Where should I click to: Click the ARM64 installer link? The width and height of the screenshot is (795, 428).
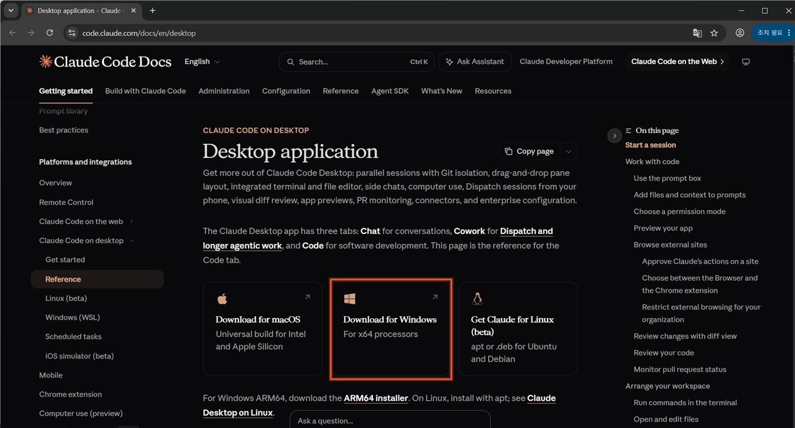376,398
